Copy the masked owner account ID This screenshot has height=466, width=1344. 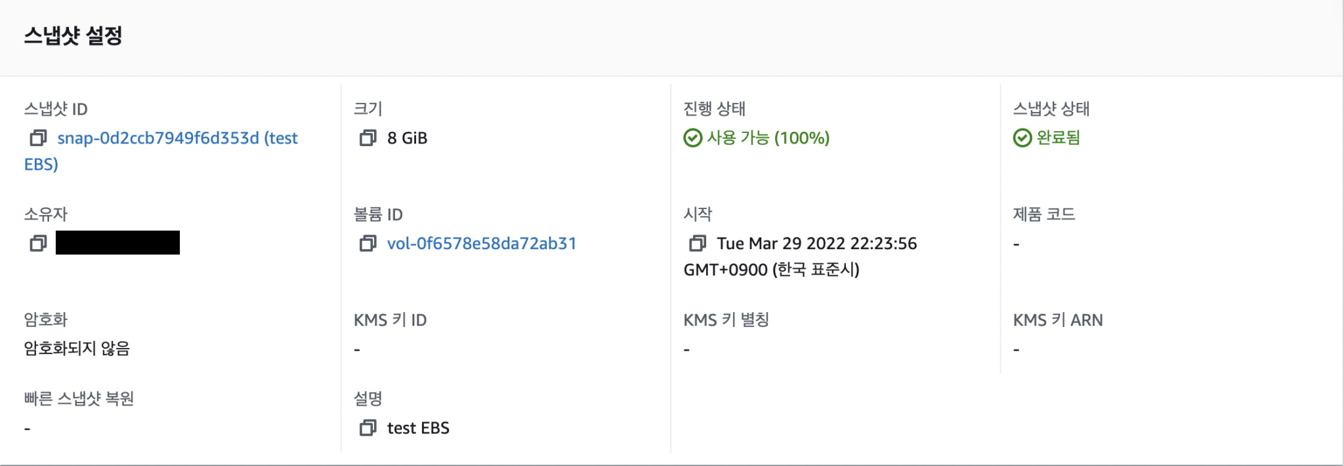pos(39,243)
